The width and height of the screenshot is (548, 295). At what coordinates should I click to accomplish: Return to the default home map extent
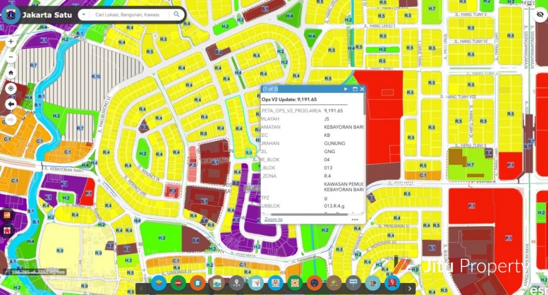pyautogui.click(x=11, y=73)
